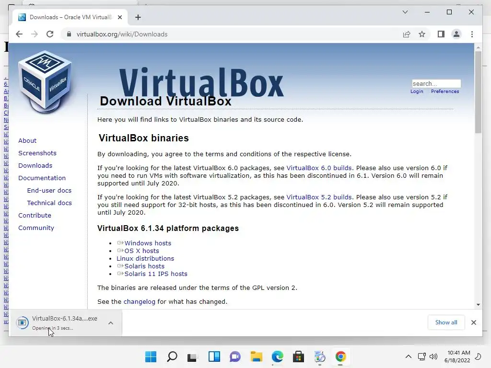Image resolution: width=491 pixels, height=368 pixels.
Task: Open the Widgets taskbar icon
Action: 214,356
